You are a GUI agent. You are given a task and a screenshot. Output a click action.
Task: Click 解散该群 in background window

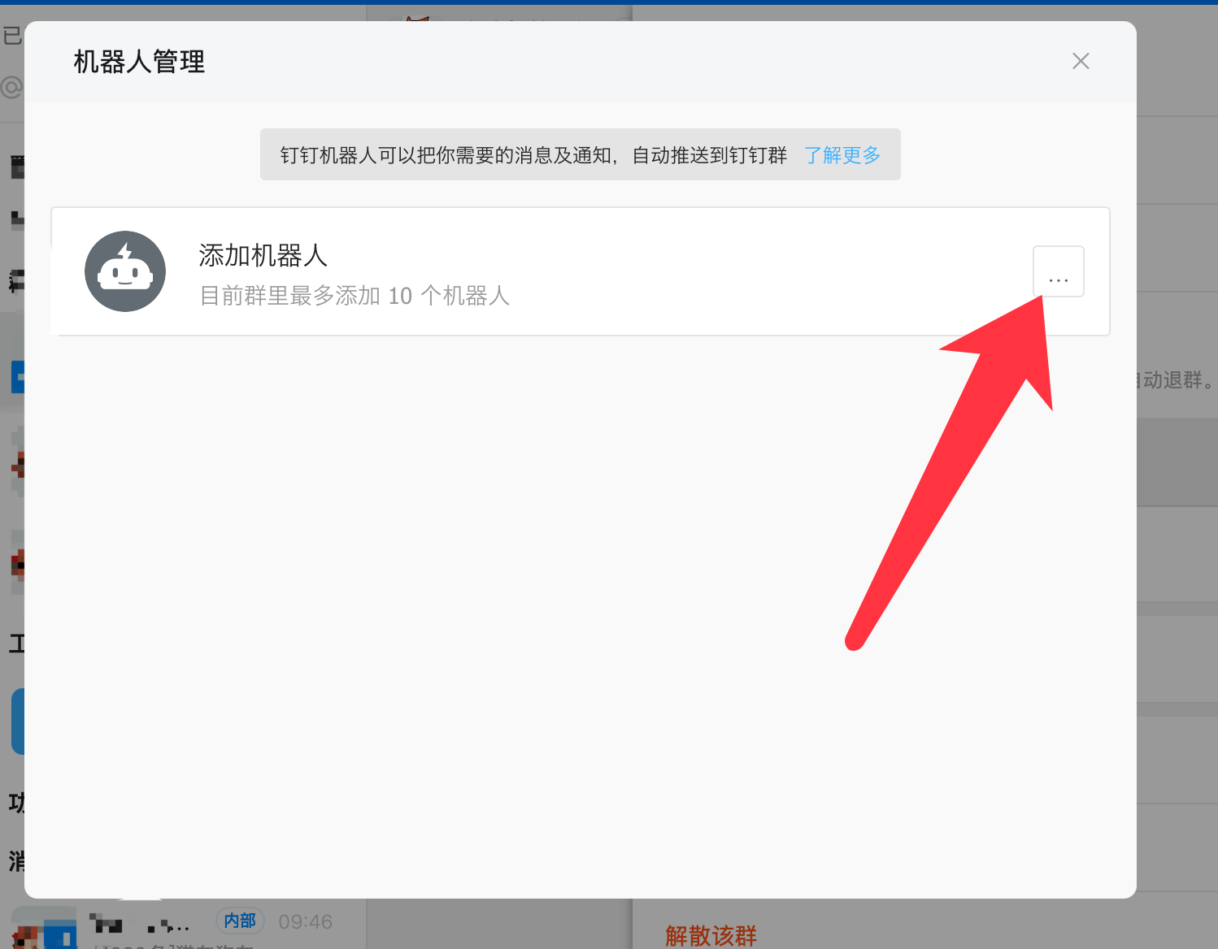(711, 935)
